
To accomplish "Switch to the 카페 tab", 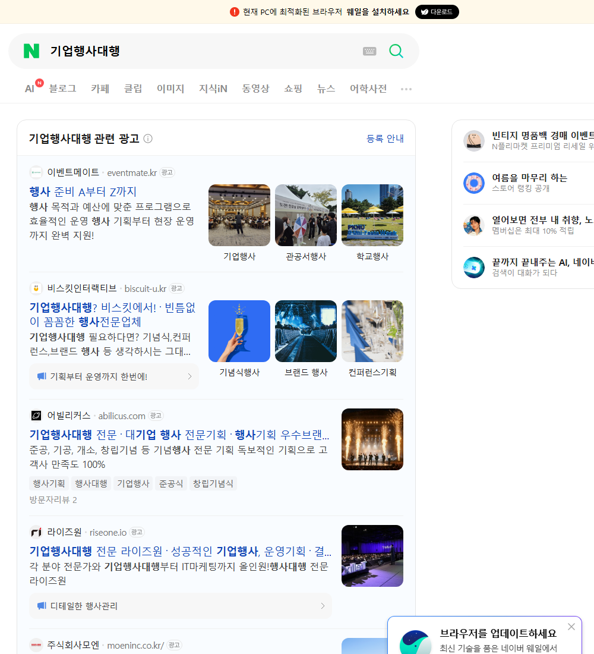I will 100,89.
